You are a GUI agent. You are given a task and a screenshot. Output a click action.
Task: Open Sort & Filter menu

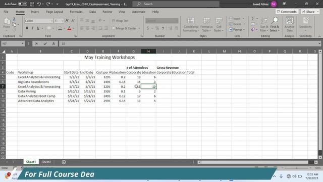264,25
